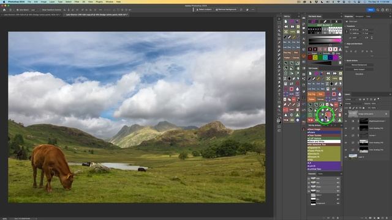The width and height of the screenshot is (392, 220).
Task: Click Remove Background in Properties Quick Actions
Action: pos(359,65)
